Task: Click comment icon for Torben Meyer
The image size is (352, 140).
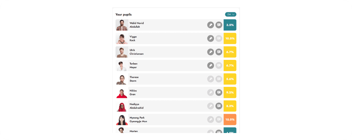Action: coord(219,65)
